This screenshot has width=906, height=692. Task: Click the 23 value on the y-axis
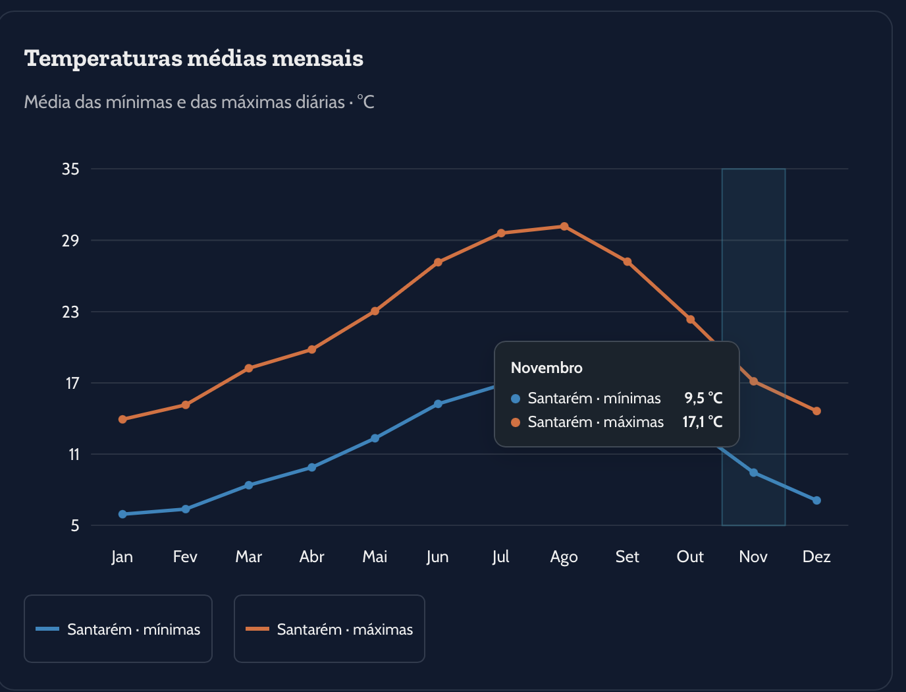click(x=70, y=312)
